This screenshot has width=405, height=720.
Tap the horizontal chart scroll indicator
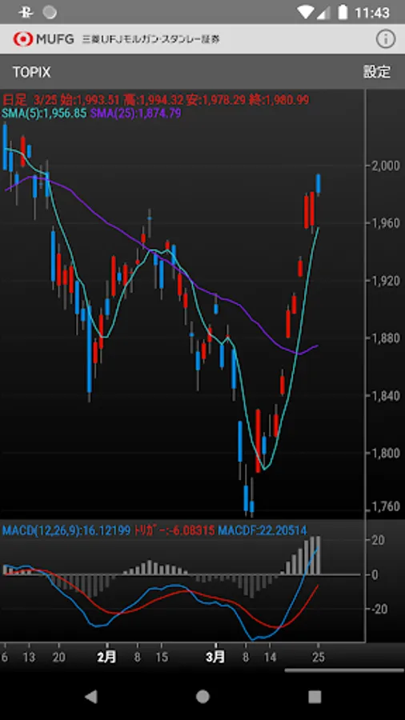pos(344,670)
